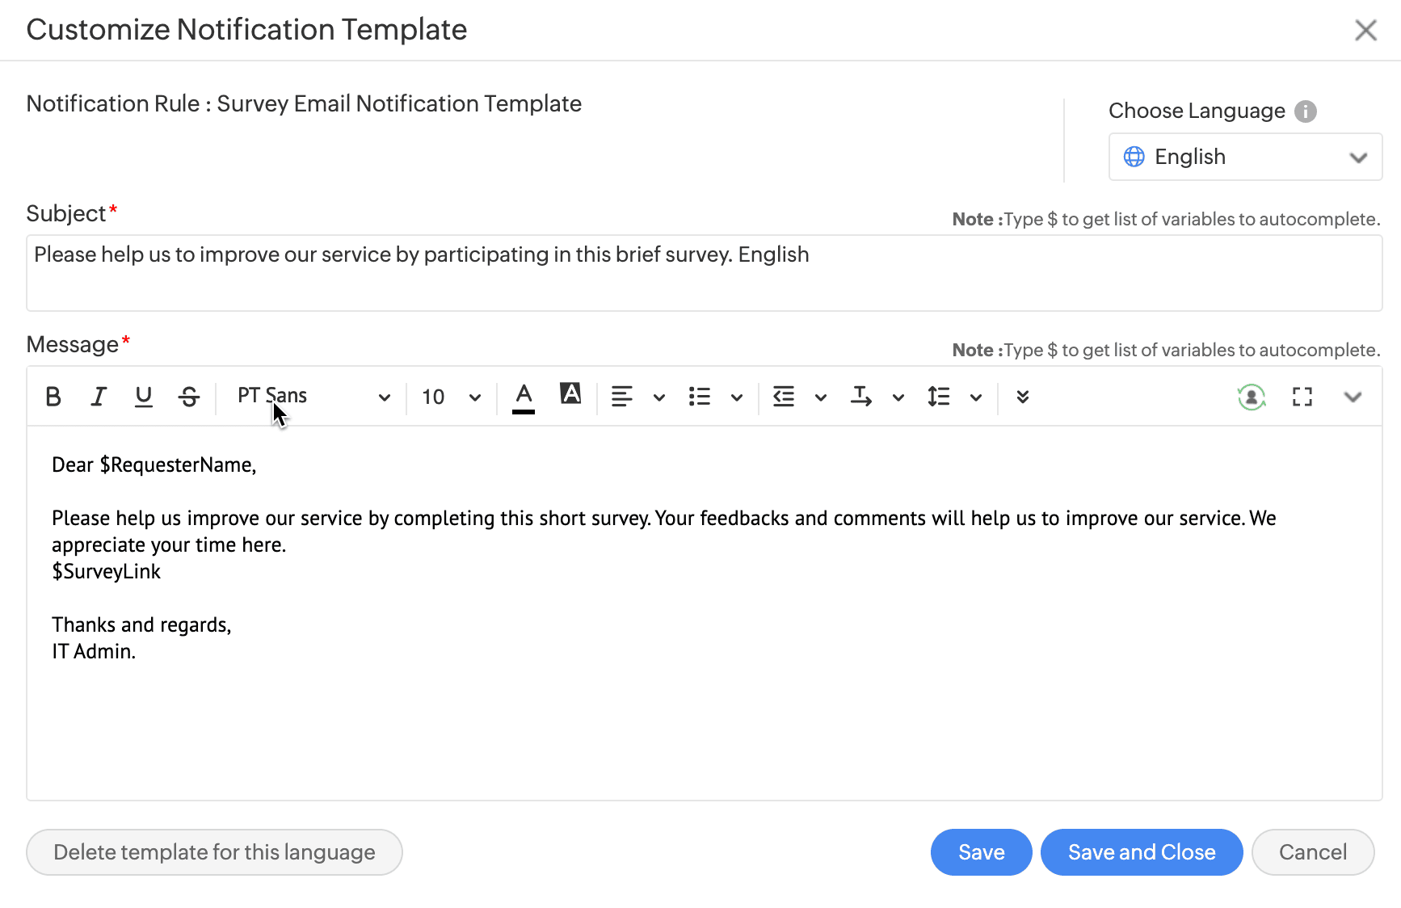Click the text alignment icon

[x=622, y=397]
